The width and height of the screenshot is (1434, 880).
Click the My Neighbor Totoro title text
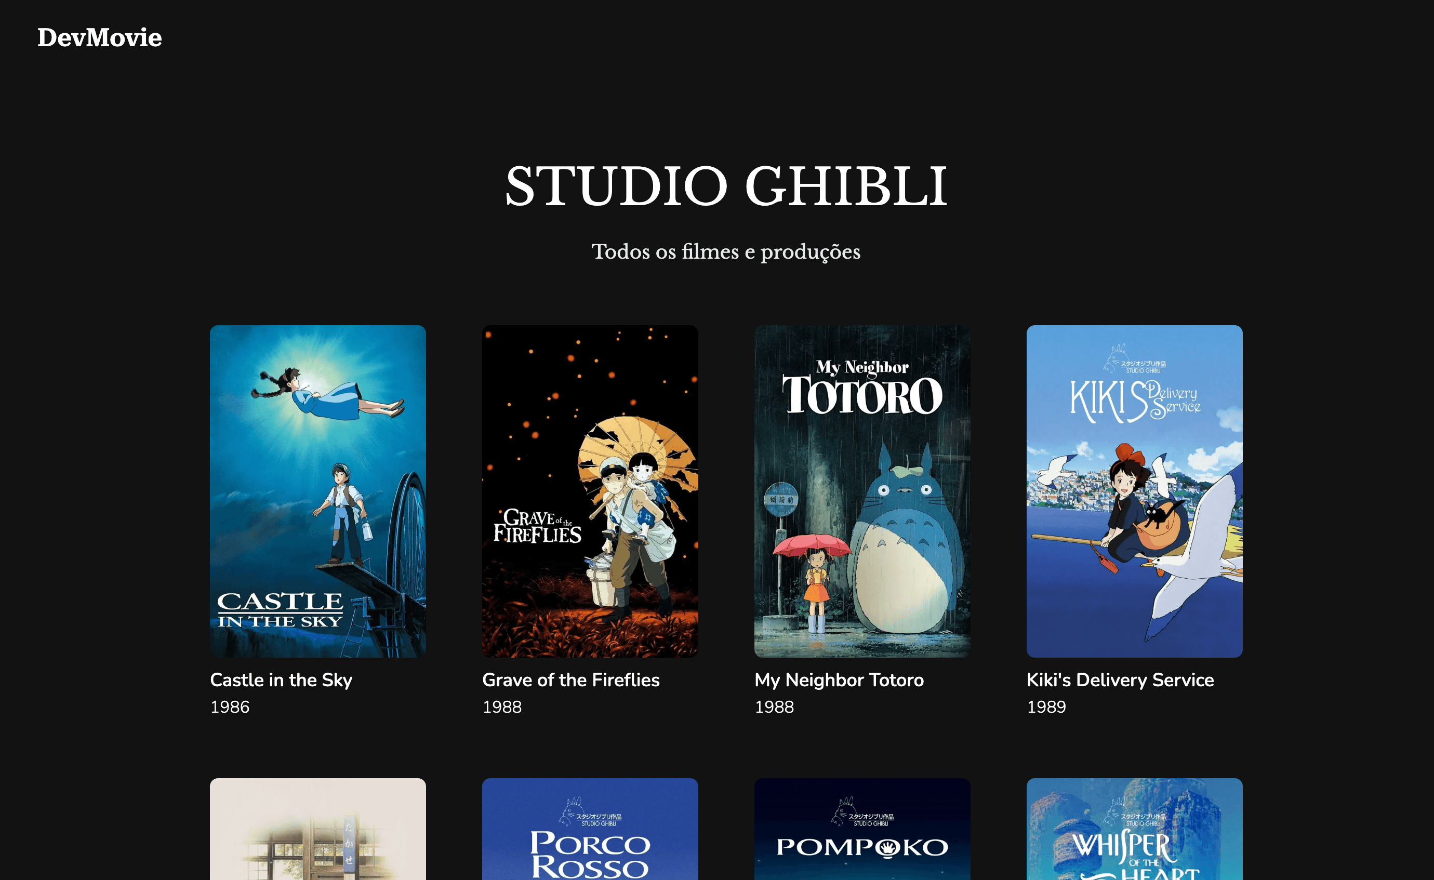839,681
